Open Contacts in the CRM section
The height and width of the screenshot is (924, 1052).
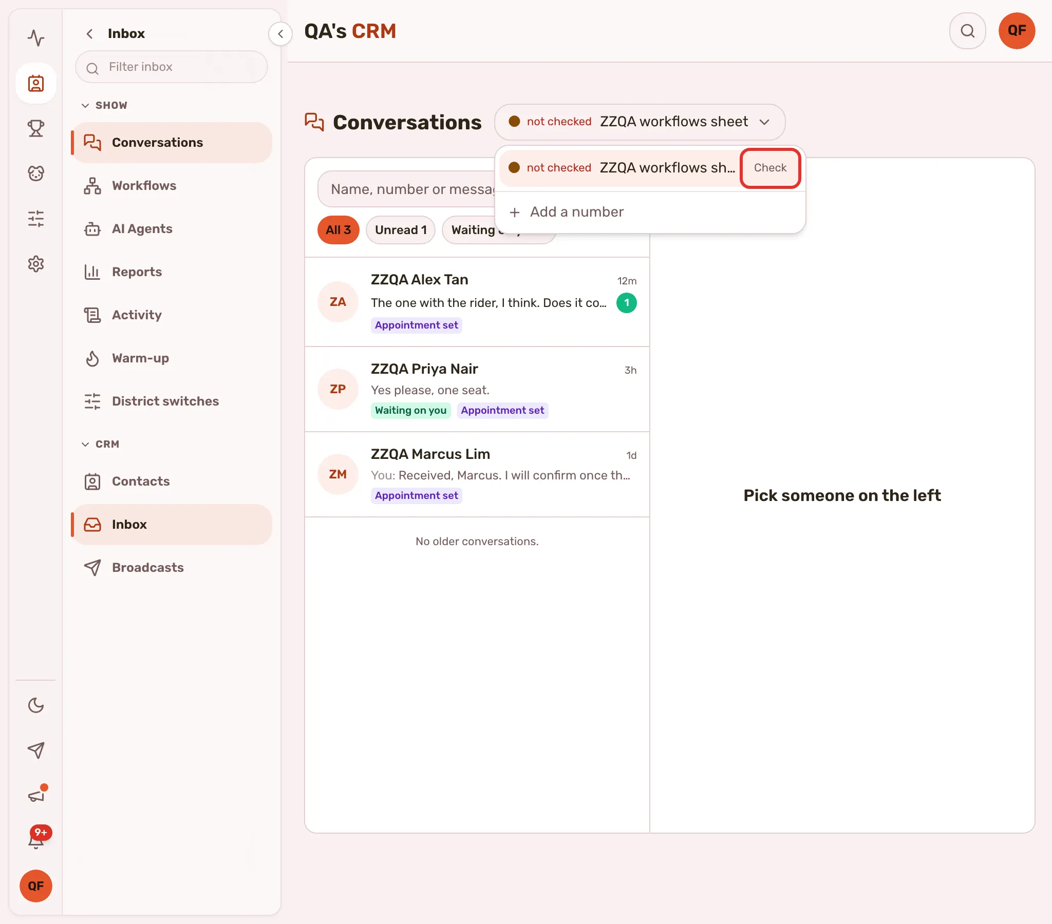point(172,482)
